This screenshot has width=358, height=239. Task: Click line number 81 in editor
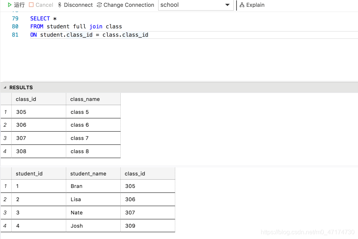(x=15, y=35)
